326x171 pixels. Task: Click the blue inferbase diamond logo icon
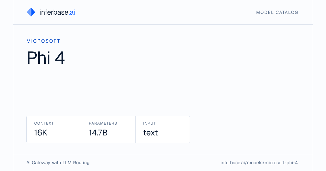tap(31, 12)
